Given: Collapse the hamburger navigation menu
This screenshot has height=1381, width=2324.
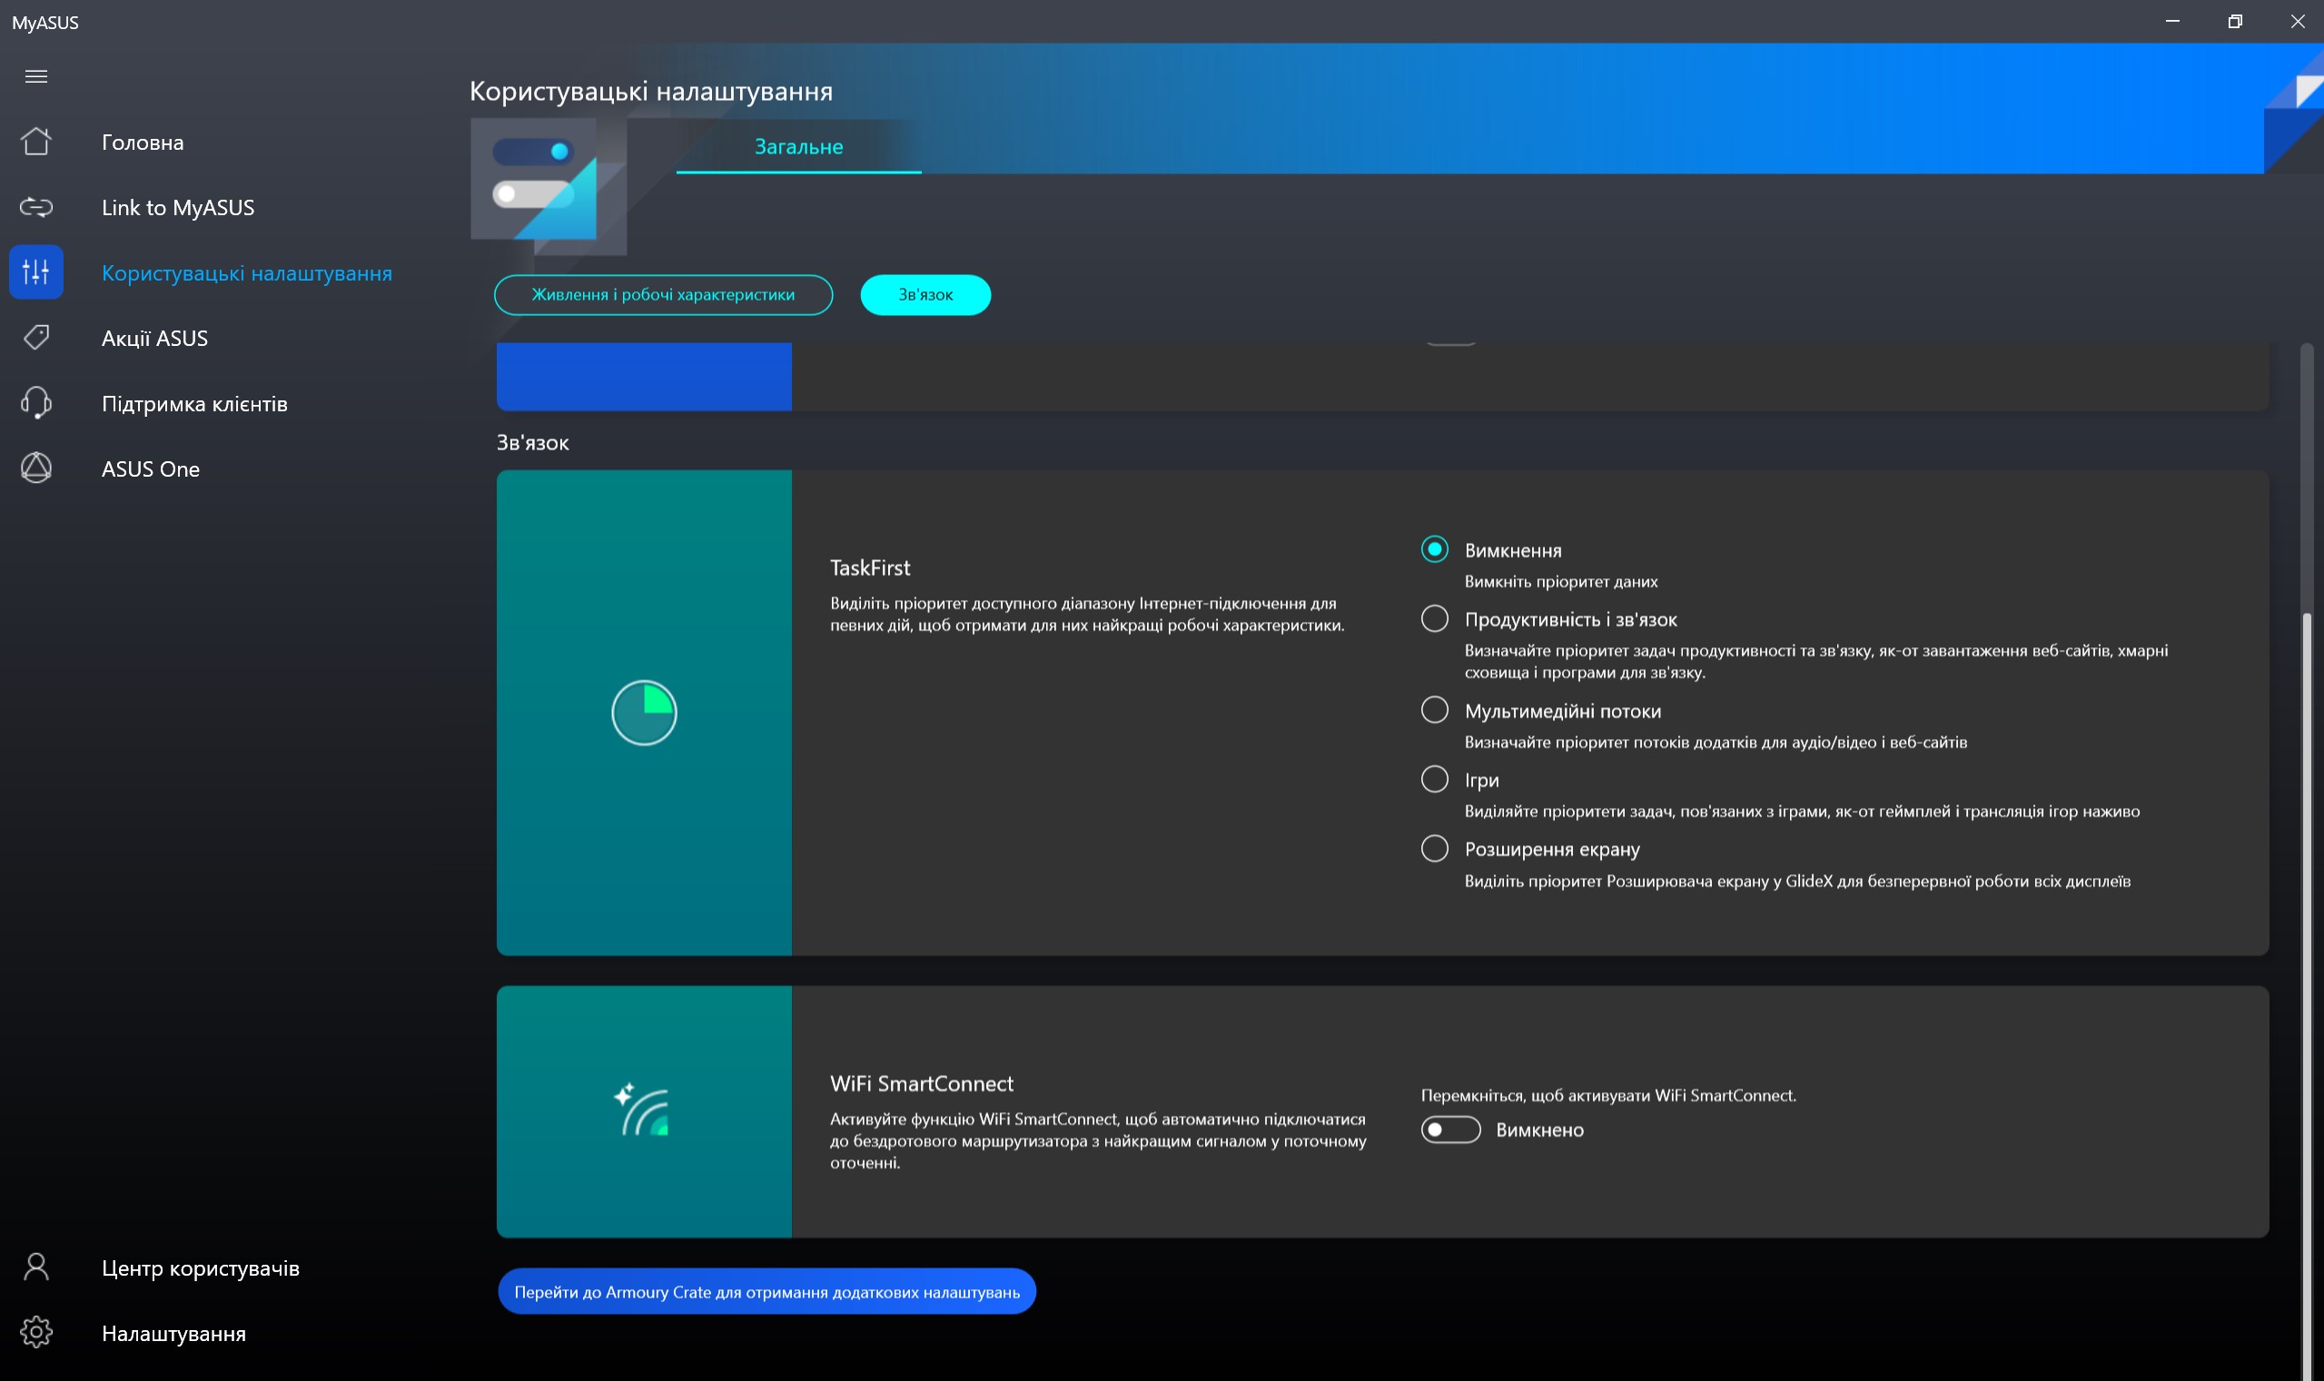Looking at the screenshot, I should [x=36, y=76].
